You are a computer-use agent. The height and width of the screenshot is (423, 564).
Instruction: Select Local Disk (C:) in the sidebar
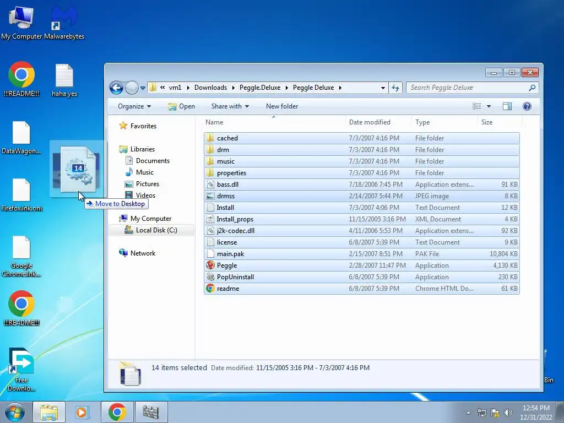tap(151, 230)
